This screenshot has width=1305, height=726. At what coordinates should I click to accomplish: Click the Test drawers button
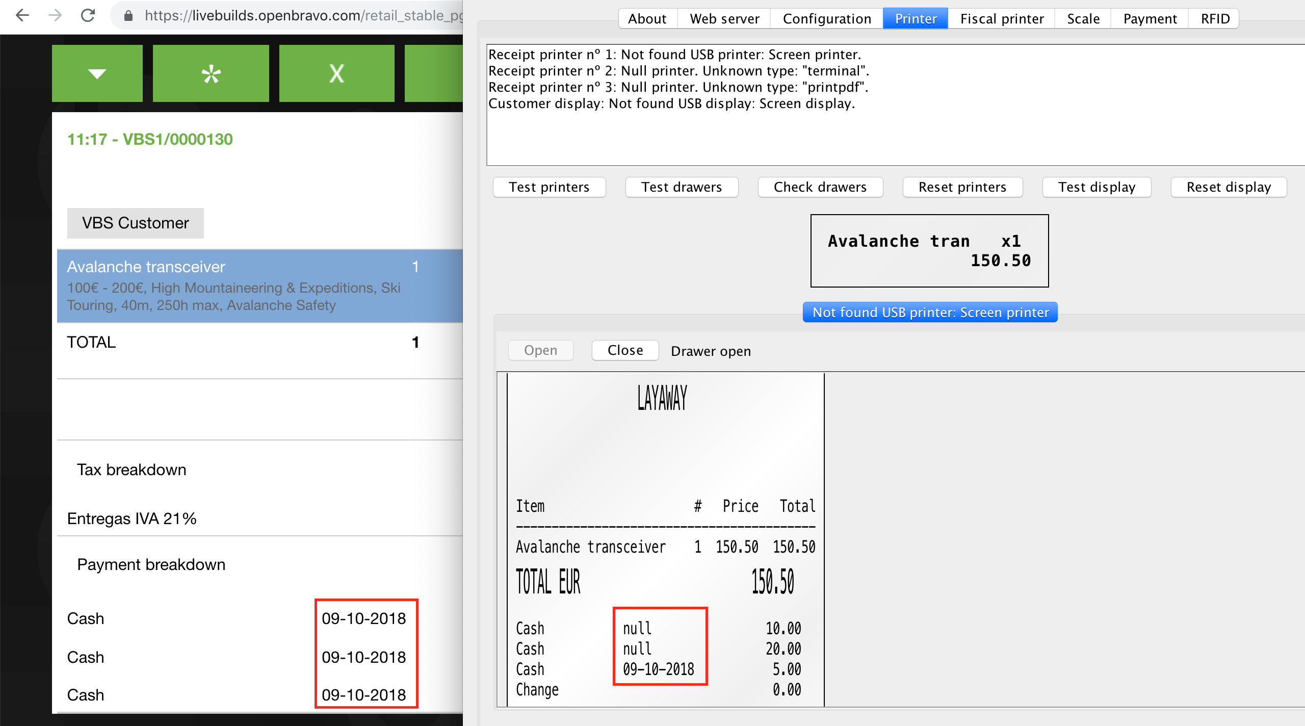point(681,187)
